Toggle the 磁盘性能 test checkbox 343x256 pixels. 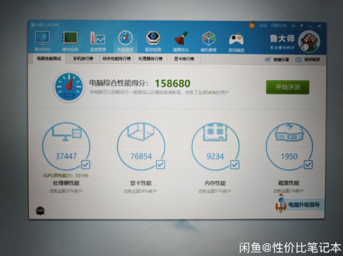pyautogui.click(x=308, y=164)
